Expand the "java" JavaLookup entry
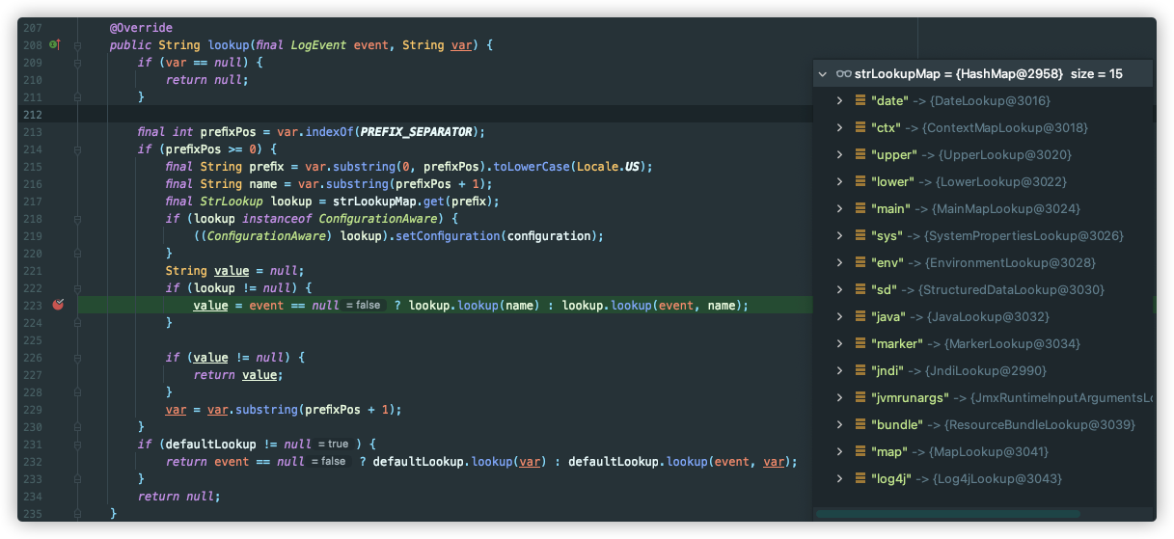 [x=839, y=316]
